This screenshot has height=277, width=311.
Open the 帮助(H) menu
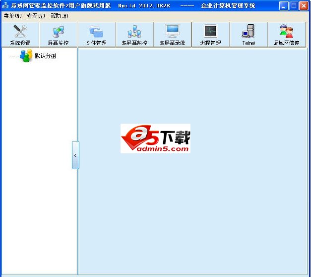tap(59, 16)
